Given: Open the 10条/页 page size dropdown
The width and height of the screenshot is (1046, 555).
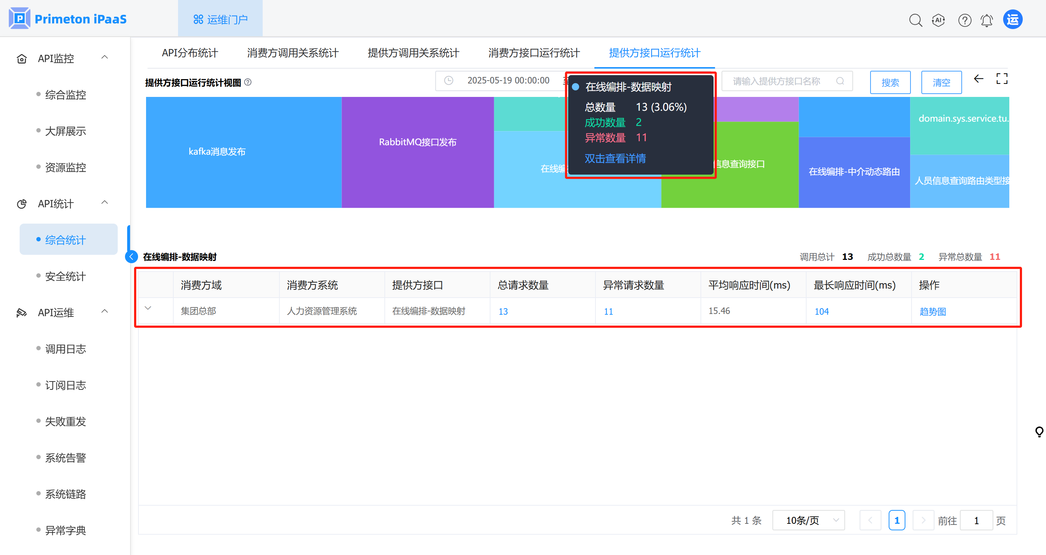Looking at the screenshot, I should [x=808, y=520].
